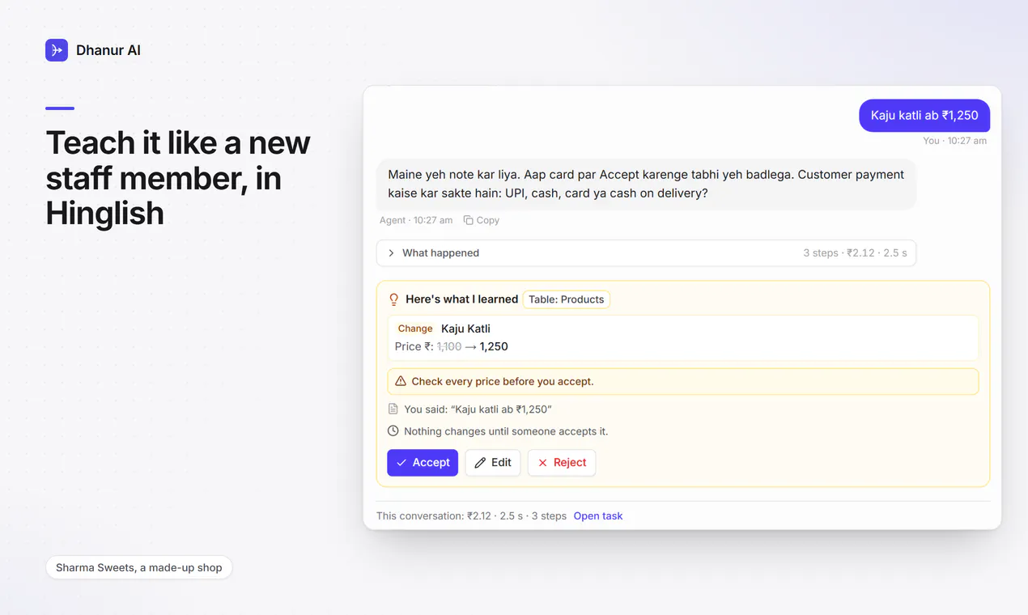Viewport: 1028px width, 615px height.
Task: Click the warning triangle icon in price notice
Action: click(401, 381)
